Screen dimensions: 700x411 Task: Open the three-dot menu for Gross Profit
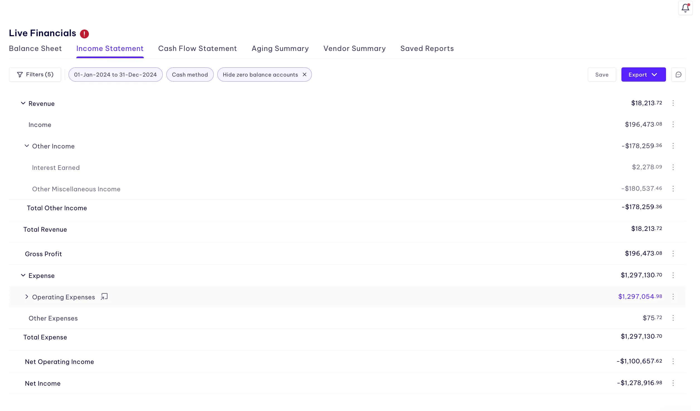click(x=673, y=254)
